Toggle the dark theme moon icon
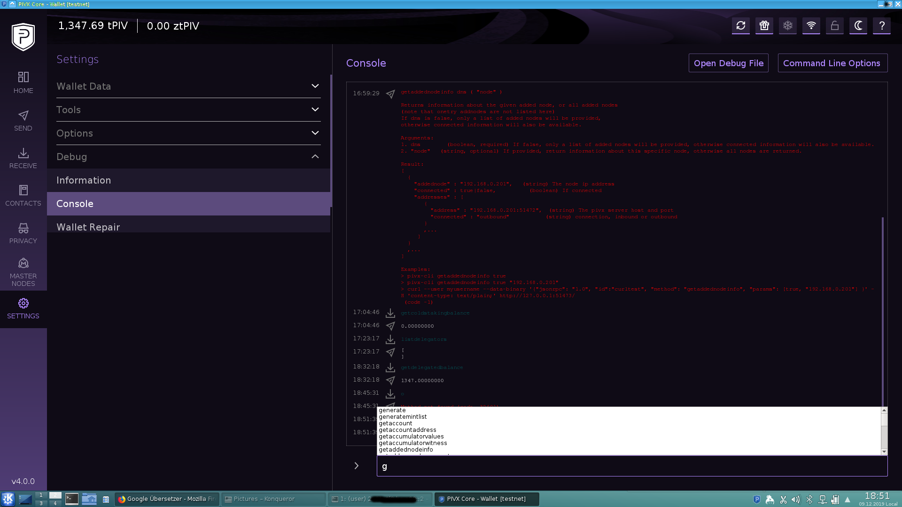The image size is (902, 507). click(858, 26)
